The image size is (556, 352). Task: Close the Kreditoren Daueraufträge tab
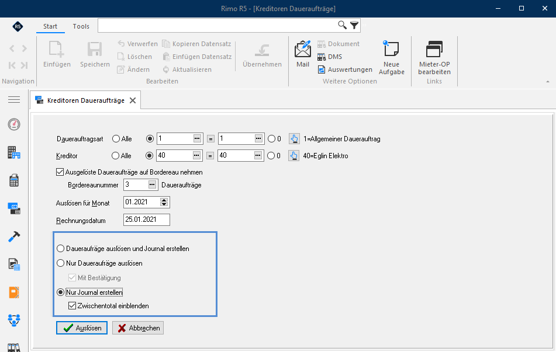[x=133, y=100]
